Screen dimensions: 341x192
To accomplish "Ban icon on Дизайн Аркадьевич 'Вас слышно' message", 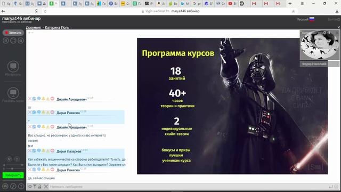I will point(52,127).
